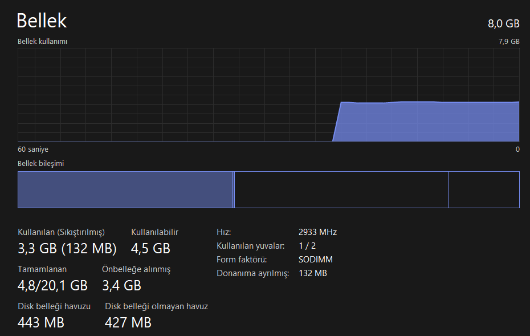530x336 pixels.
Task: Click the thin modified memory segment
Action: (x=233, y=189)
